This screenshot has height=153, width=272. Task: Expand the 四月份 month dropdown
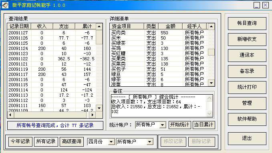tap(111, 142)
